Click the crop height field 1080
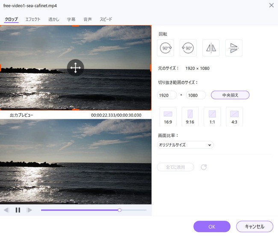Viewport: 278px width, 236px height. (196, 95)
